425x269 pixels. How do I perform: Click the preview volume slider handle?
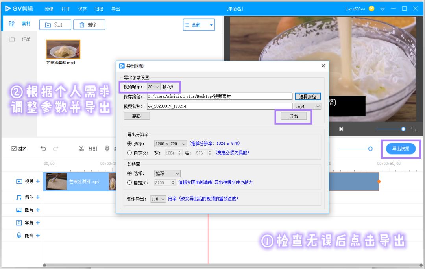click(403, 129)
